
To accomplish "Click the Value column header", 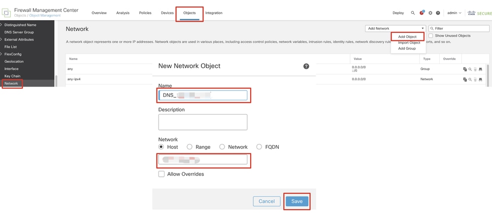I will (358, 59).
